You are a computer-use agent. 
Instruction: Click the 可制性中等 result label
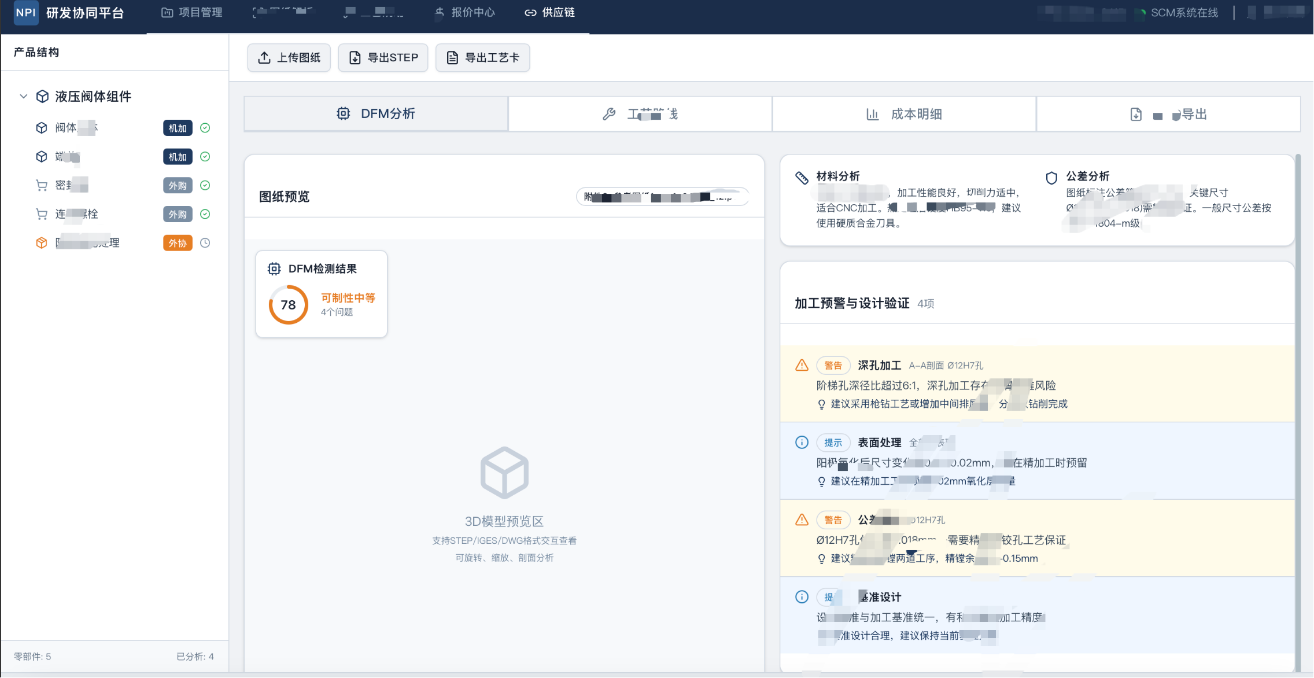click(x=348, y=298)
